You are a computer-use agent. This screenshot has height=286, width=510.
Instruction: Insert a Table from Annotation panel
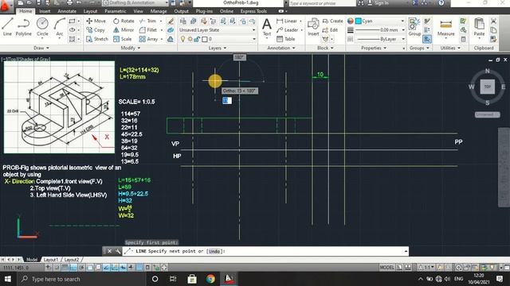tap(286, 39)
